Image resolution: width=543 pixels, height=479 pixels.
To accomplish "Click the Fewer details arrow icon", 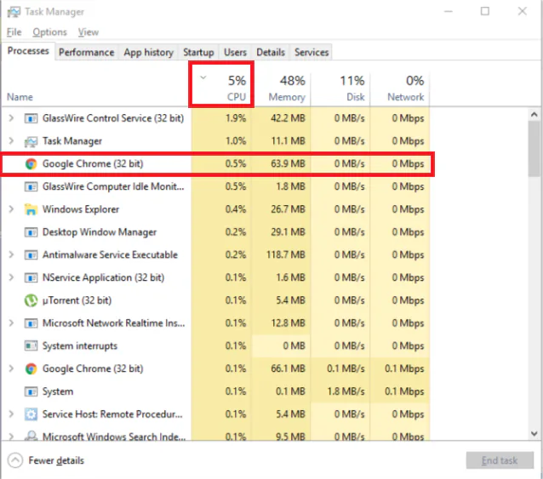I will pyautogui.click(x=15, y=460).
